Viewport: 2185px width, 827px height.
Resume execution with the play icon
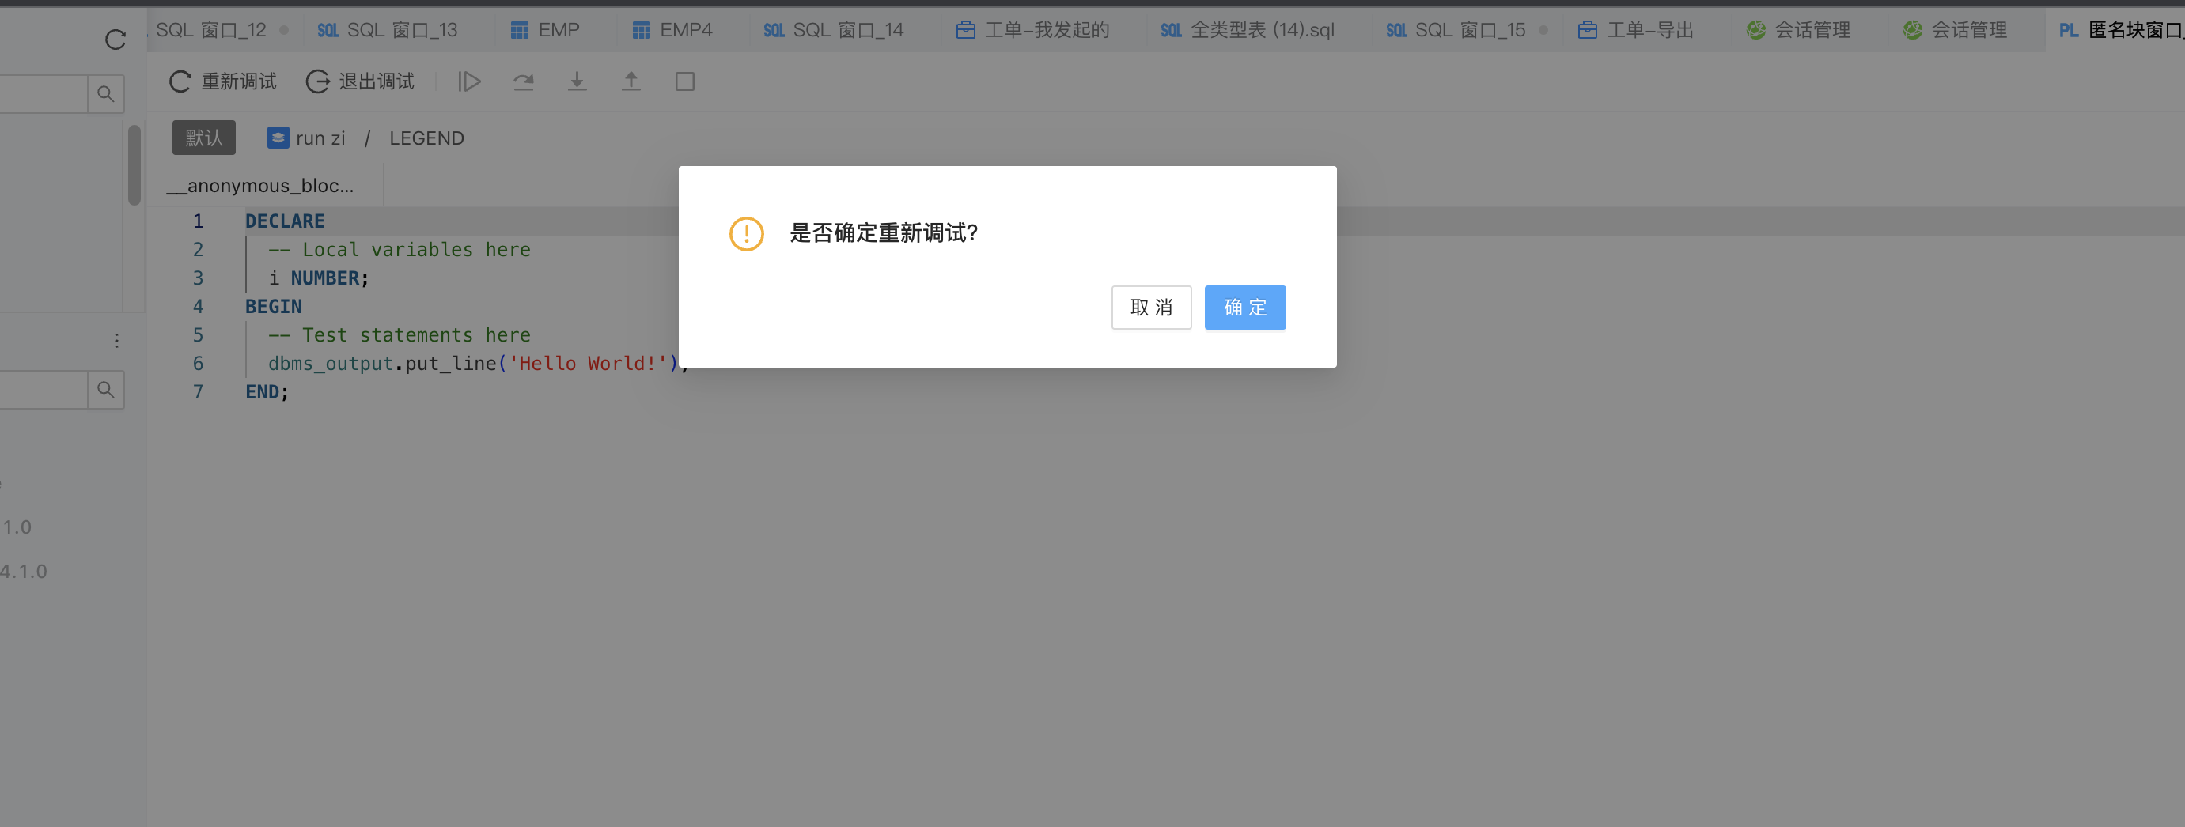468,81
